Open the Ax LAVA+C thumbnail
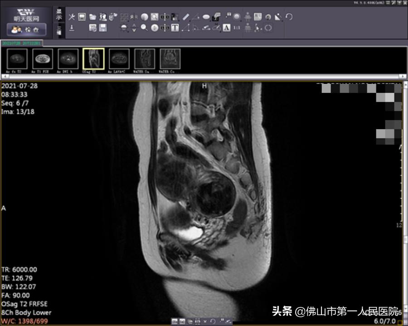The width and height of the screenshot is (408, 326). (x=119, y=59)
